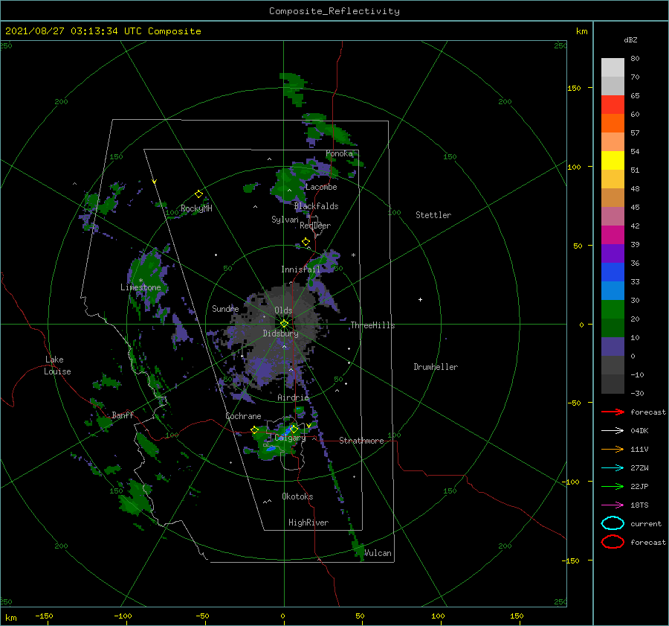Viewport: 669px width, 626px height.
Task: Click the Okotoks label
Action: coord(297,496)
